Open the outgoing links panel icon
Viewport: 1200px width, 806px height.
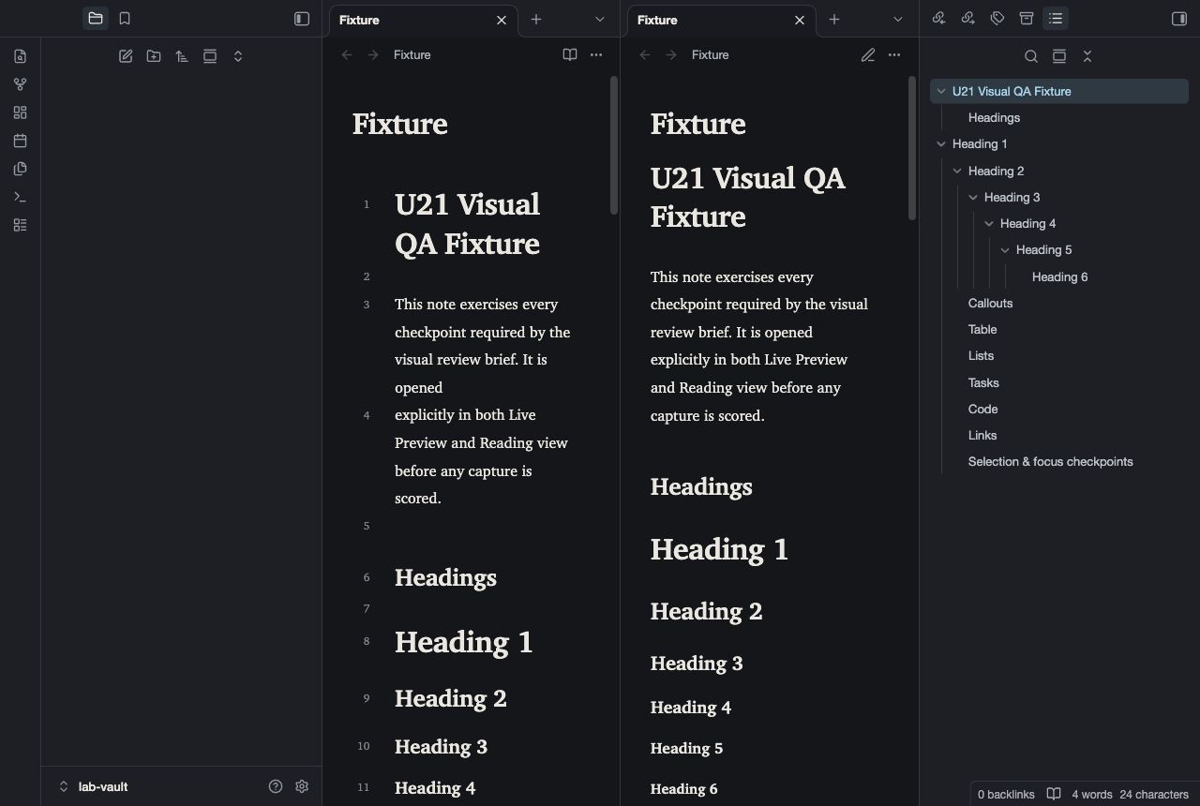(968, 19)
